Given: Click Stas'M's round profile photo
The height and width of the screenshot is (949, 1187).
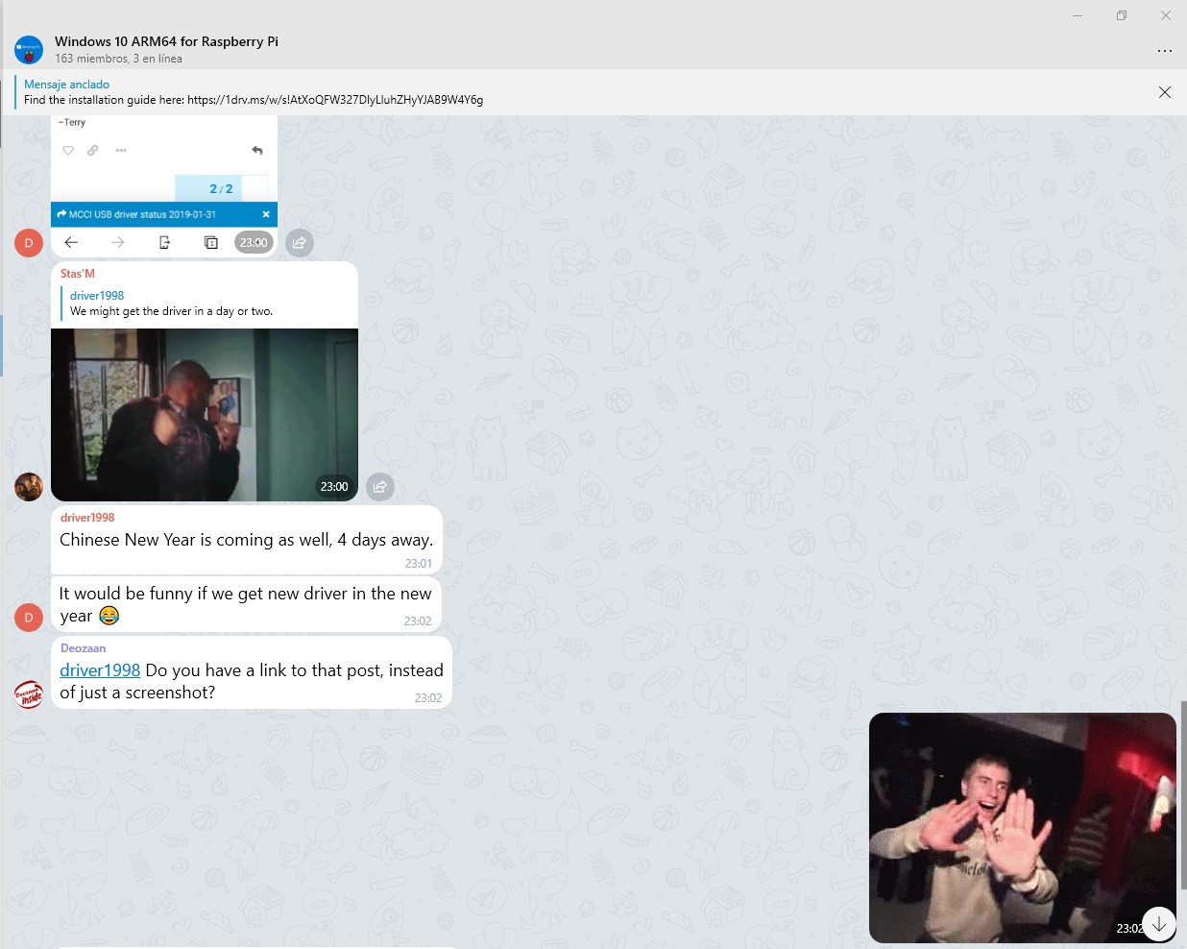Looking at the screenshot, I should pyautogui.click(x=29, y=487).
